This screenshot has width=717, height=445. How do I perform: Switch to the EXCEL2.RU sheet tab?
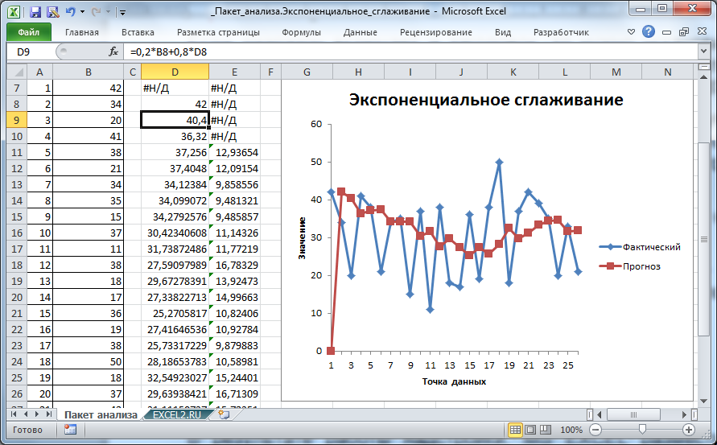175,414
